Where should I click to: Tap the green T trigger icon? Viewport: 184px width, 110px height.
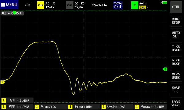coord(135,5)
